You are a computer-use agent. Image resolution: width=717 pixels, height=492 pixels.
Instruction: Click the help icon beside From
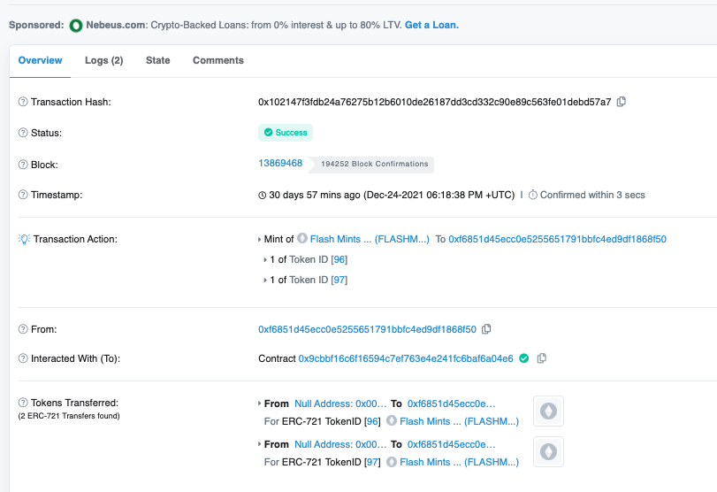[23, 329]
